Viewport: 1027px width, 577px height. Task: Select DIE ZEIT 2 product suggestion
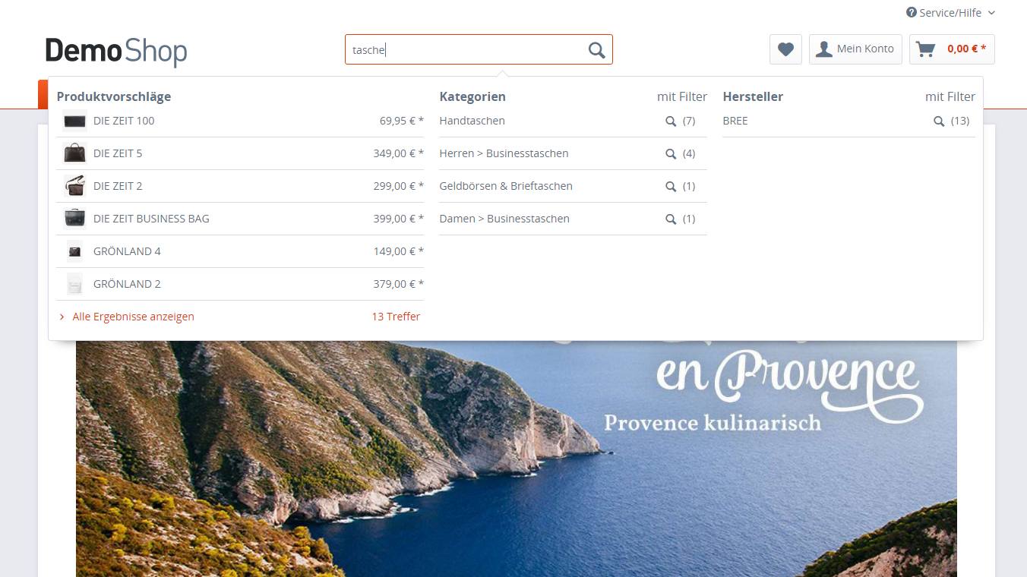coord(240,186)
